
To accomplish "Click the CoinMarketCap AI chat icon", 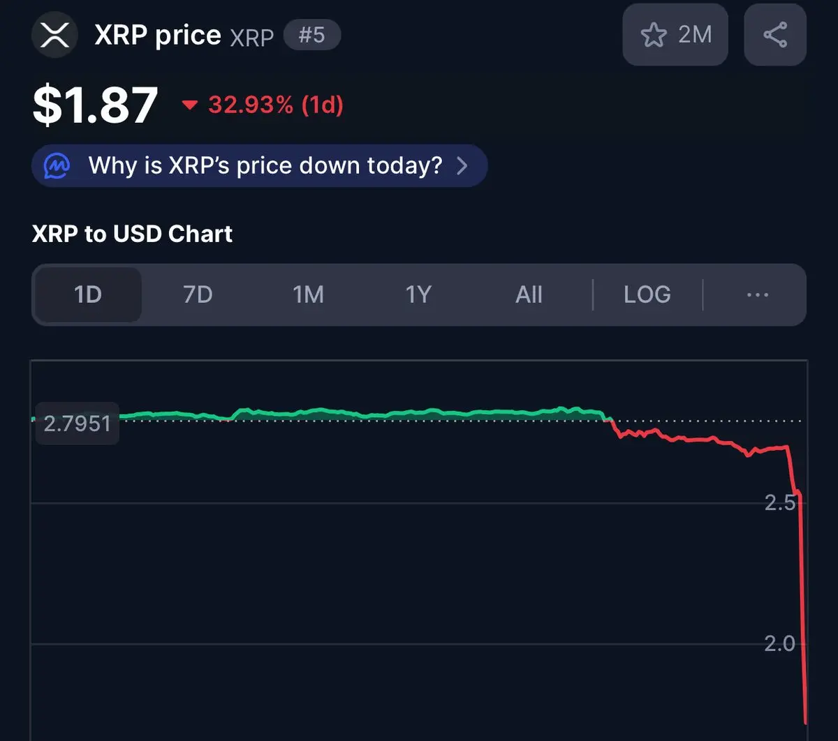I will (57, 166).
